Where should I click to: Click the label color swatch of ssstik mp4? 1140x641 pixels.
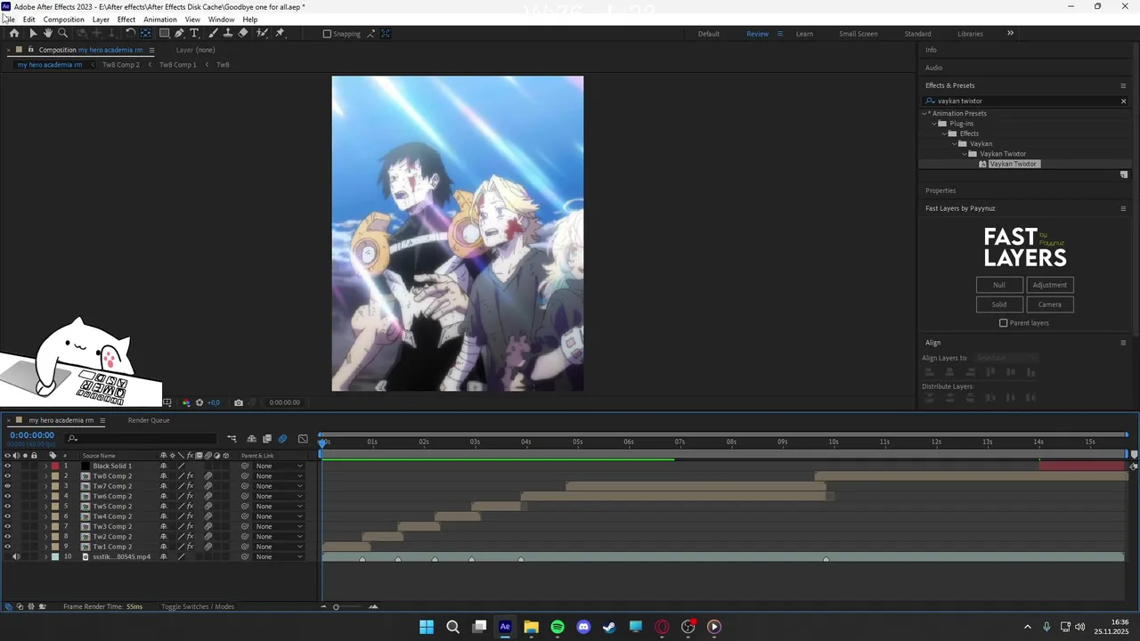54,556
